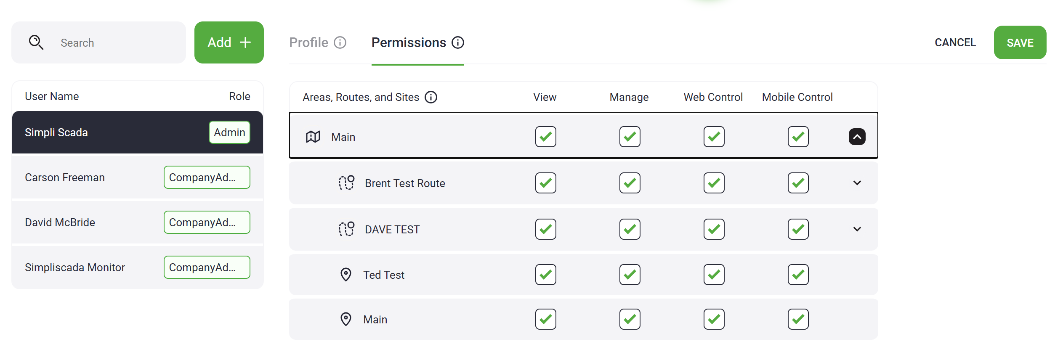The width and height of the screenshot is (1055, 357).
Task: Click the search magnifier icon
Action: (36, 42)
